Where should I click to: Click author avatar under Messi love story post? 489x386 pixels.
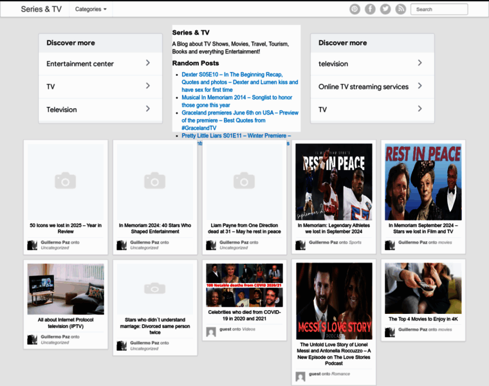(300, 376)
